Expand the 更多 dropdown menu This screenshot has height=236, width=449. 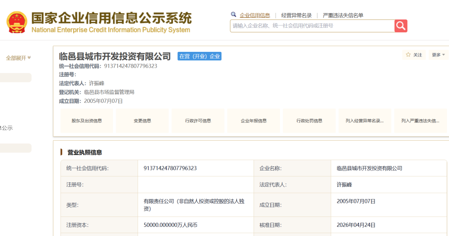click(438, 55)
